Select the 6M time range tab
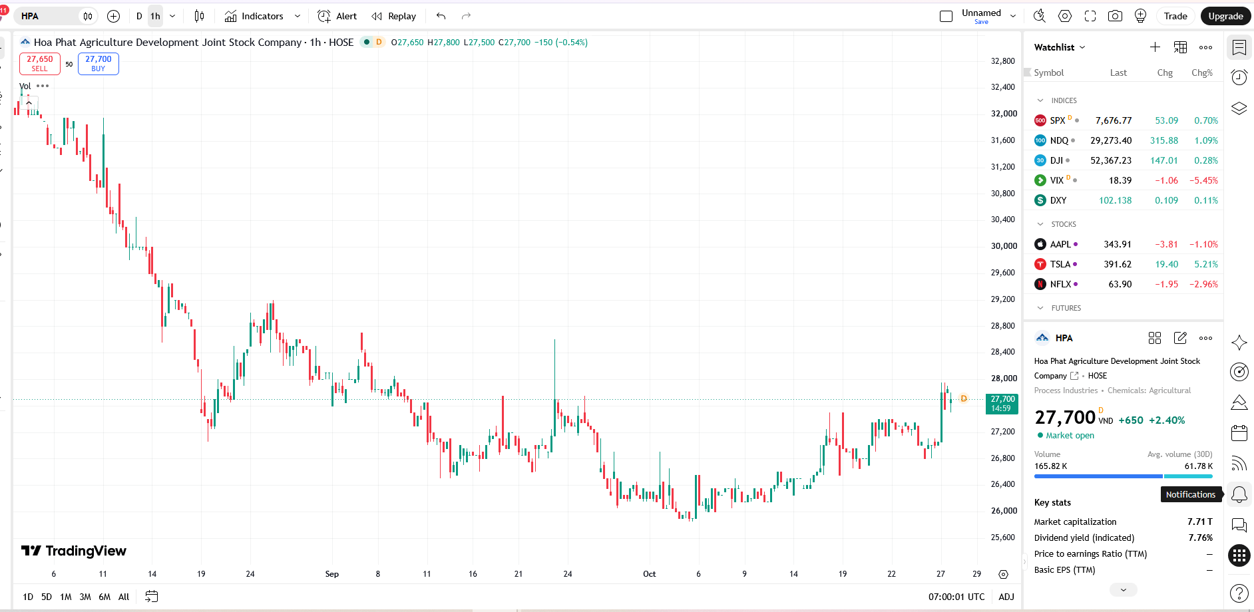Screen dimensions: 1254x612 pos(104,597)
